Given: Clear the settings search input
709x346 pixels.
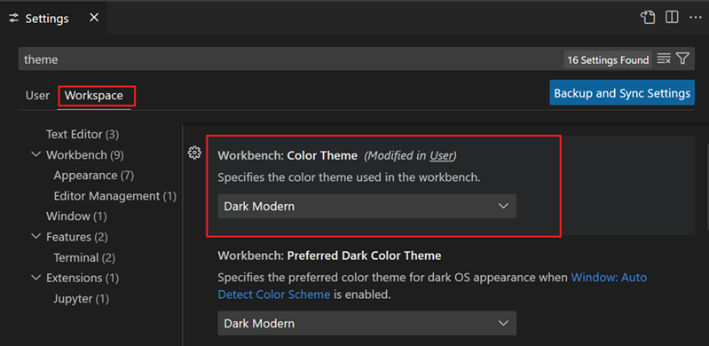Looking at the screenshot, I should point(664,59).
